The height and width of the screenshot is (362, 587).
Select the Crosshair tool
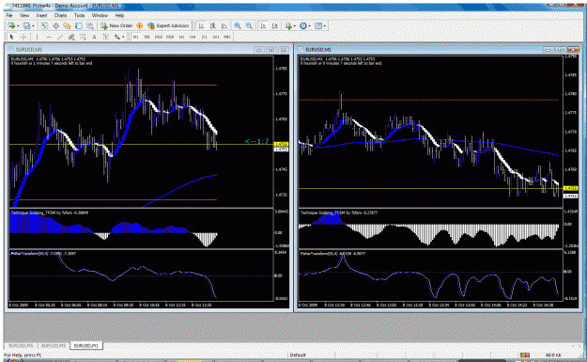(23, 37)
